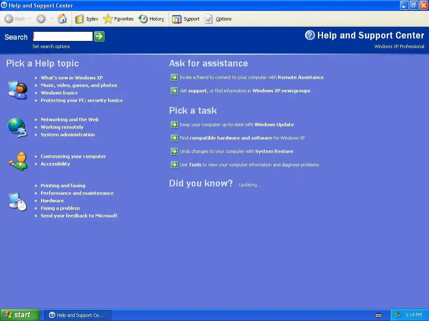Image resolution: width=429 pixels, height=321 pixels.
Task: Go to the Home page icon
Action: click(x=62, y=19)
